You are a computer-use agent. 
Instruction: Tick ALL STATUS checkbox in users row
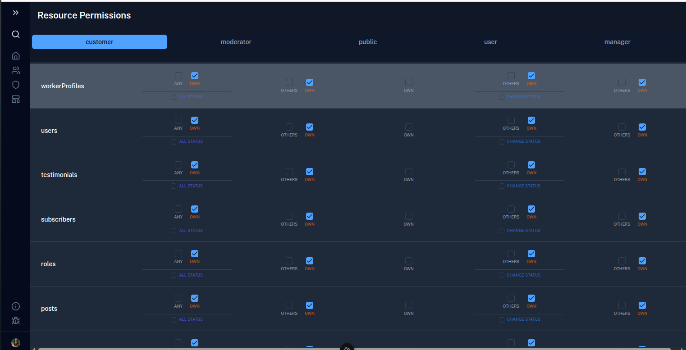tap(174, 142)
